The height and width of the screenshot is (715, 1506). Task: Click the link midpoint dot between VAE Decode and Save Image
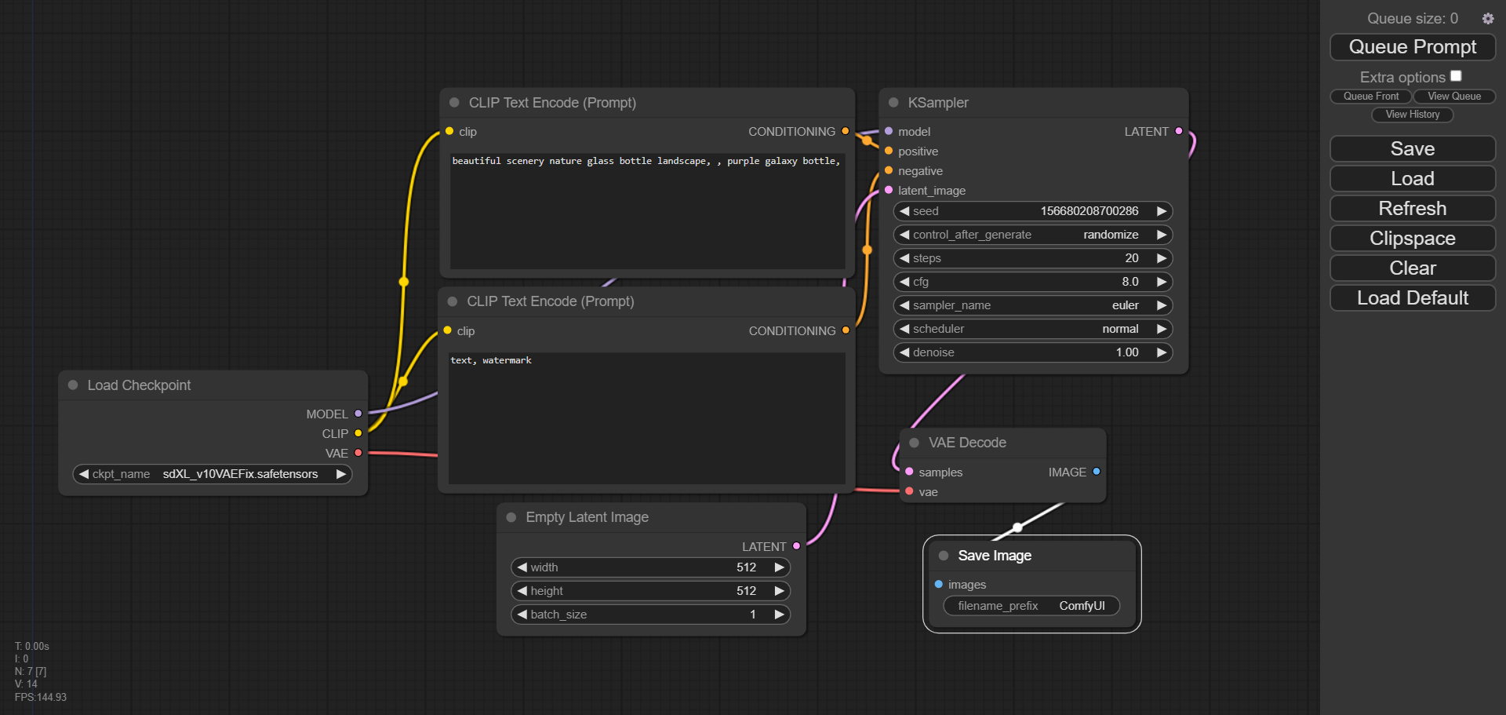pyautogui.click(x=1017, y=527)
